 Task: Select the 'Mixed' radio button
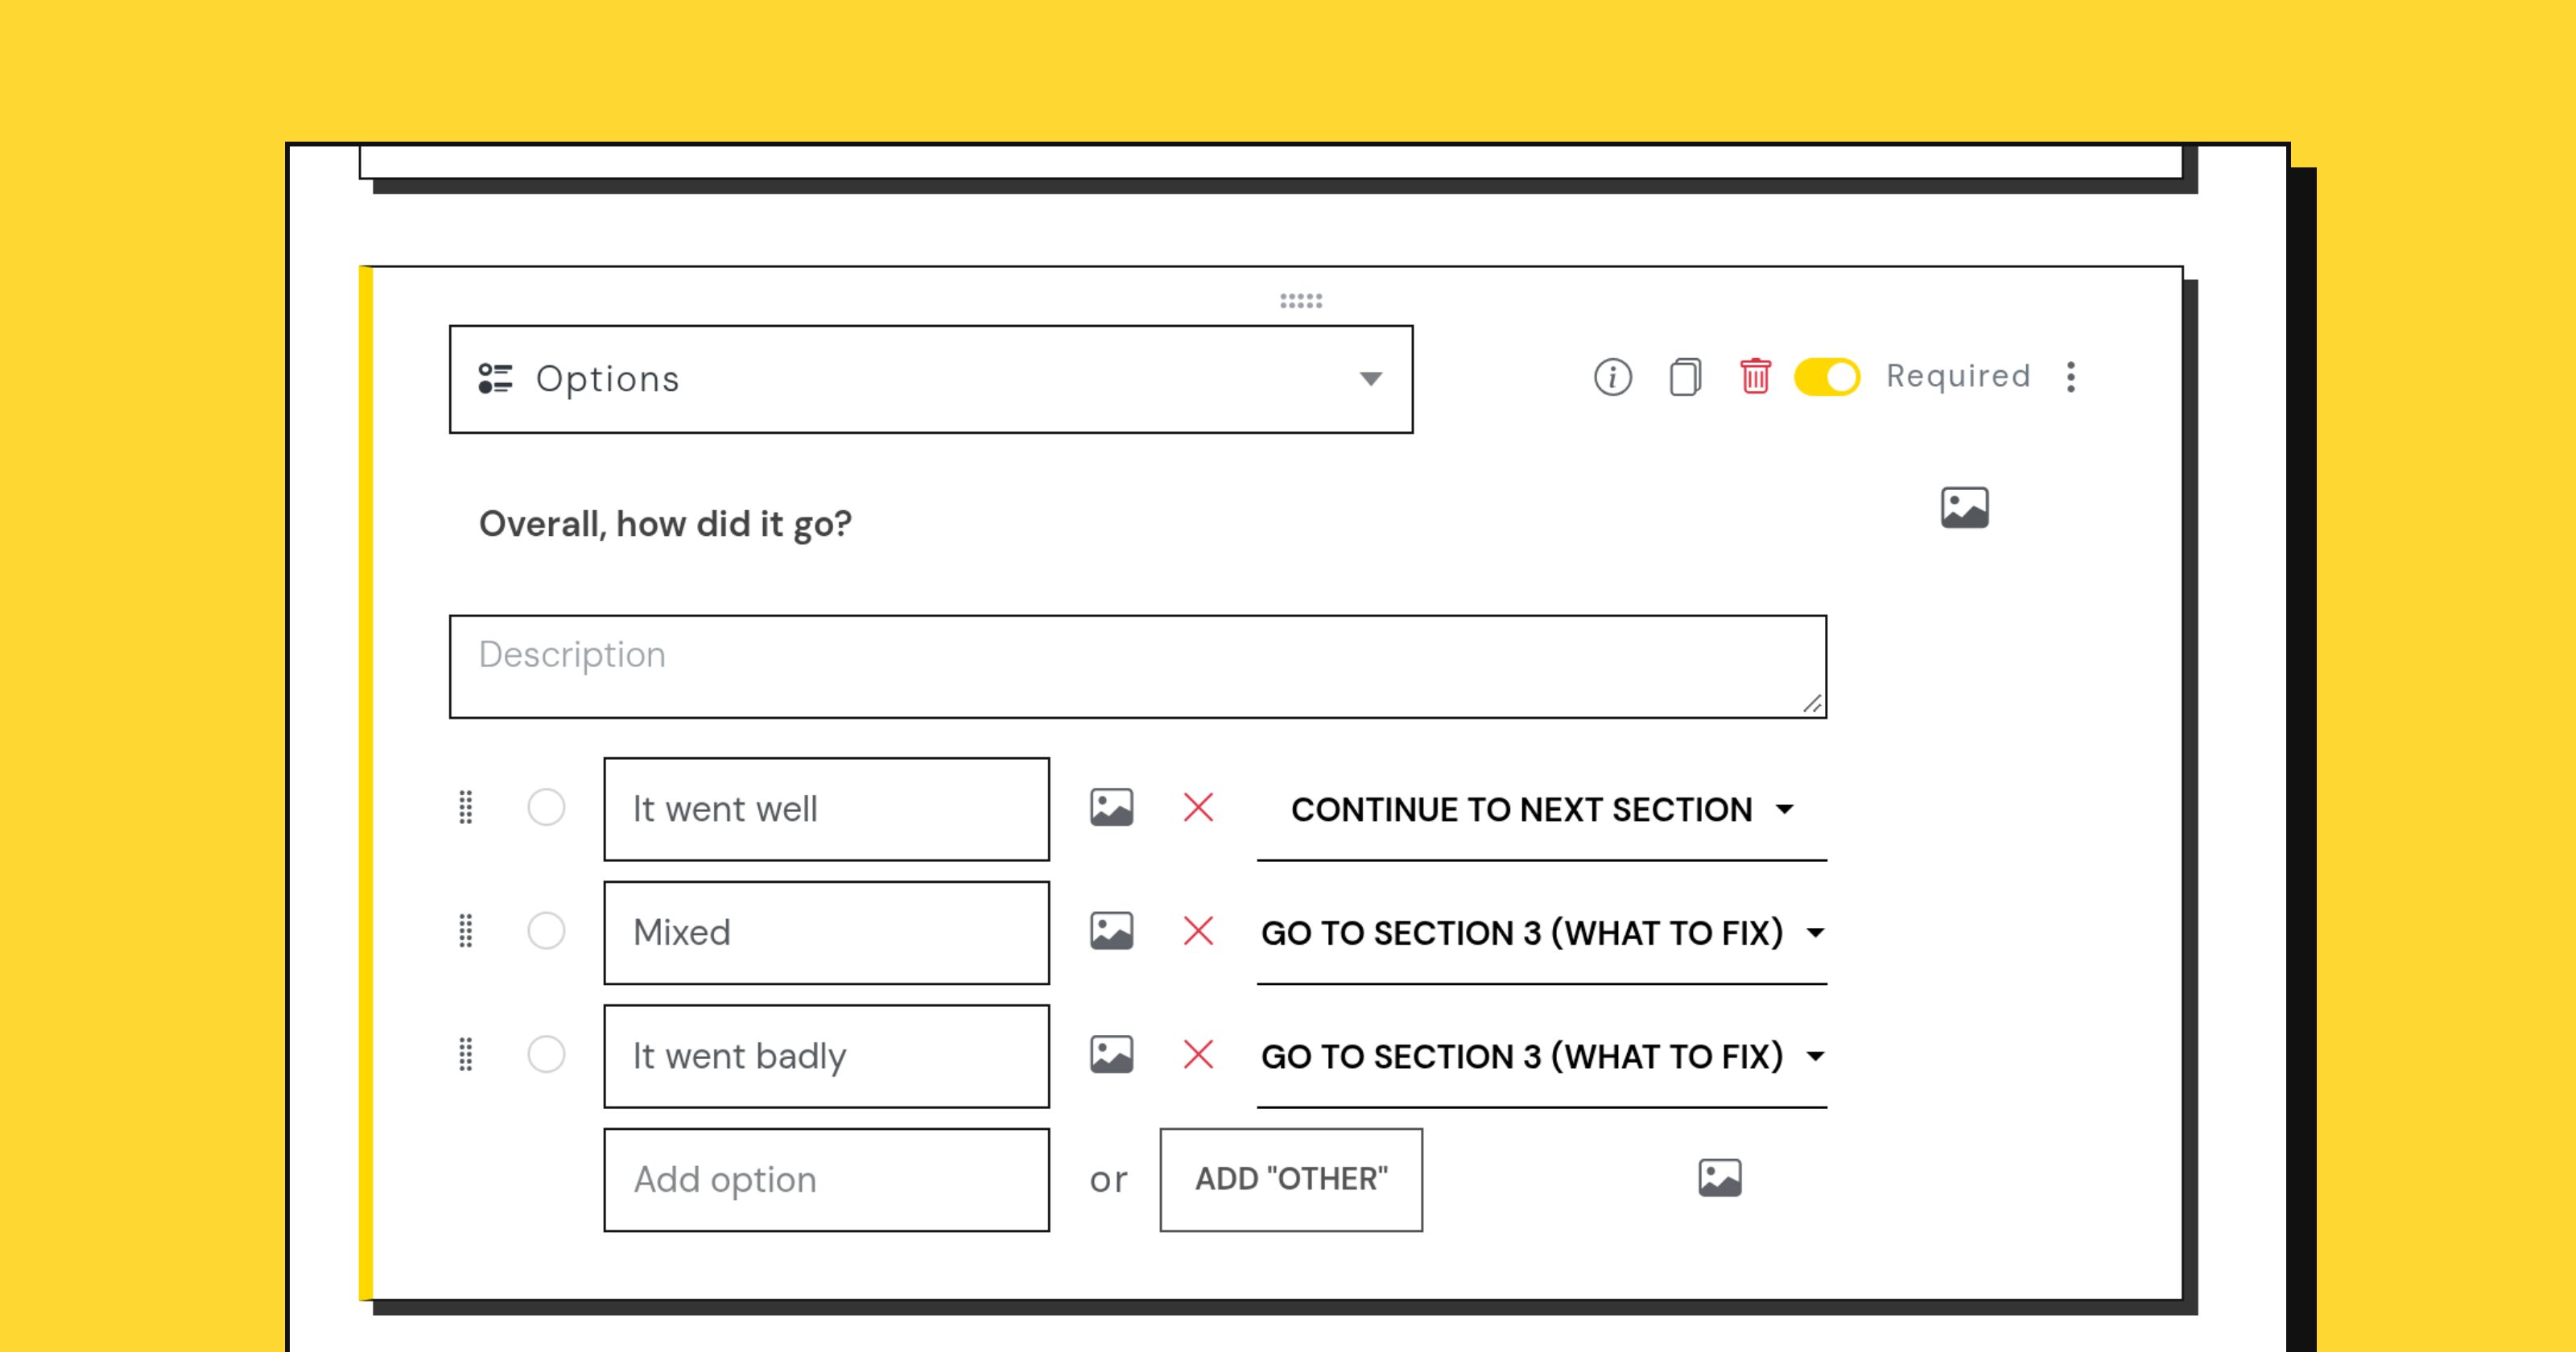coord(546,931)
